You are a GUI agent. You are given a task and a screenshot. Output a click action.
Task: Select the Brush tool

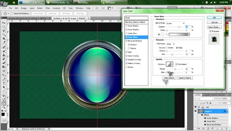pyautogui.click(x=4, y=51)
